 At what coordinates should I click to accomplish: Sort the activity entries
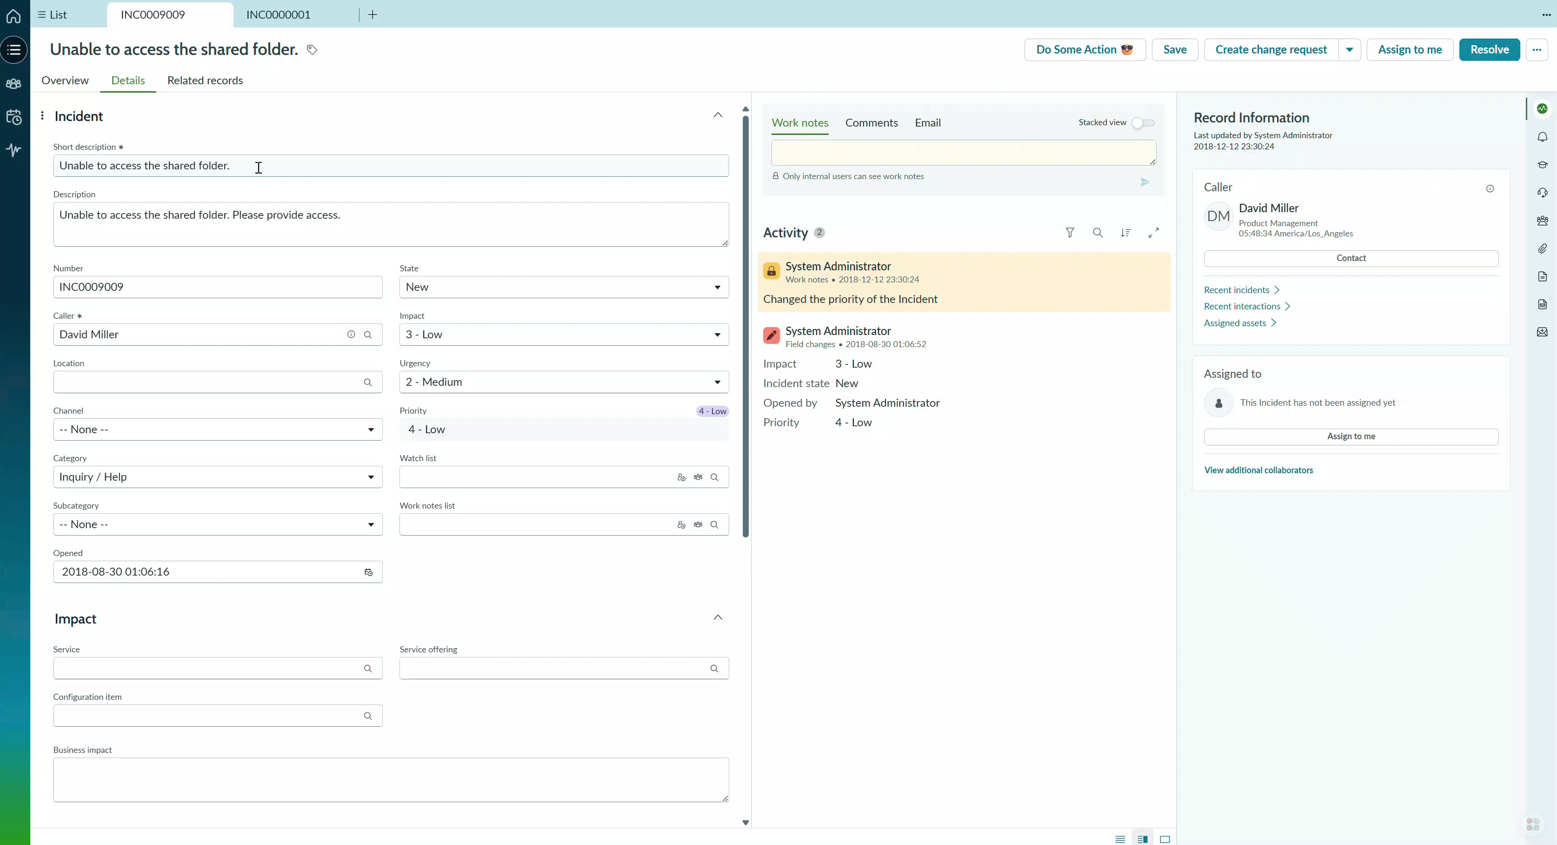coord(1125,233)
